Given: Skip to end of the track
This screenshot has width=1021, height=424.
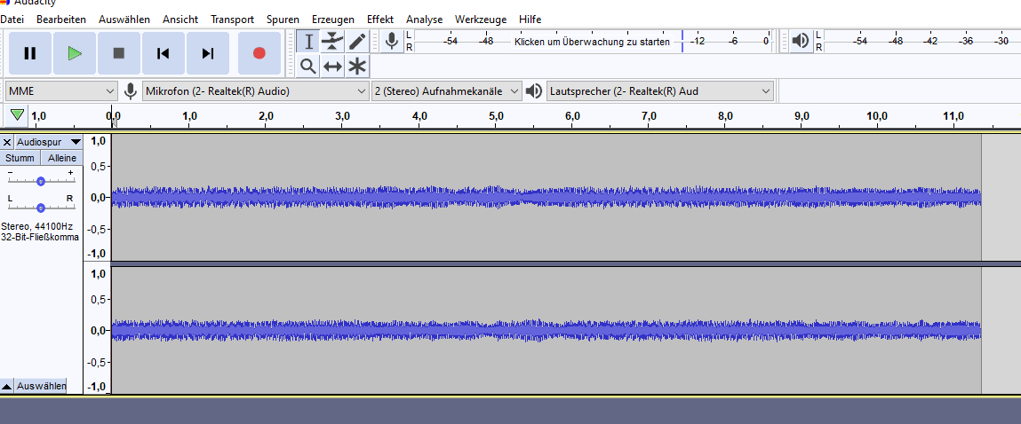Looking at the screenshot, I should 208,53.
